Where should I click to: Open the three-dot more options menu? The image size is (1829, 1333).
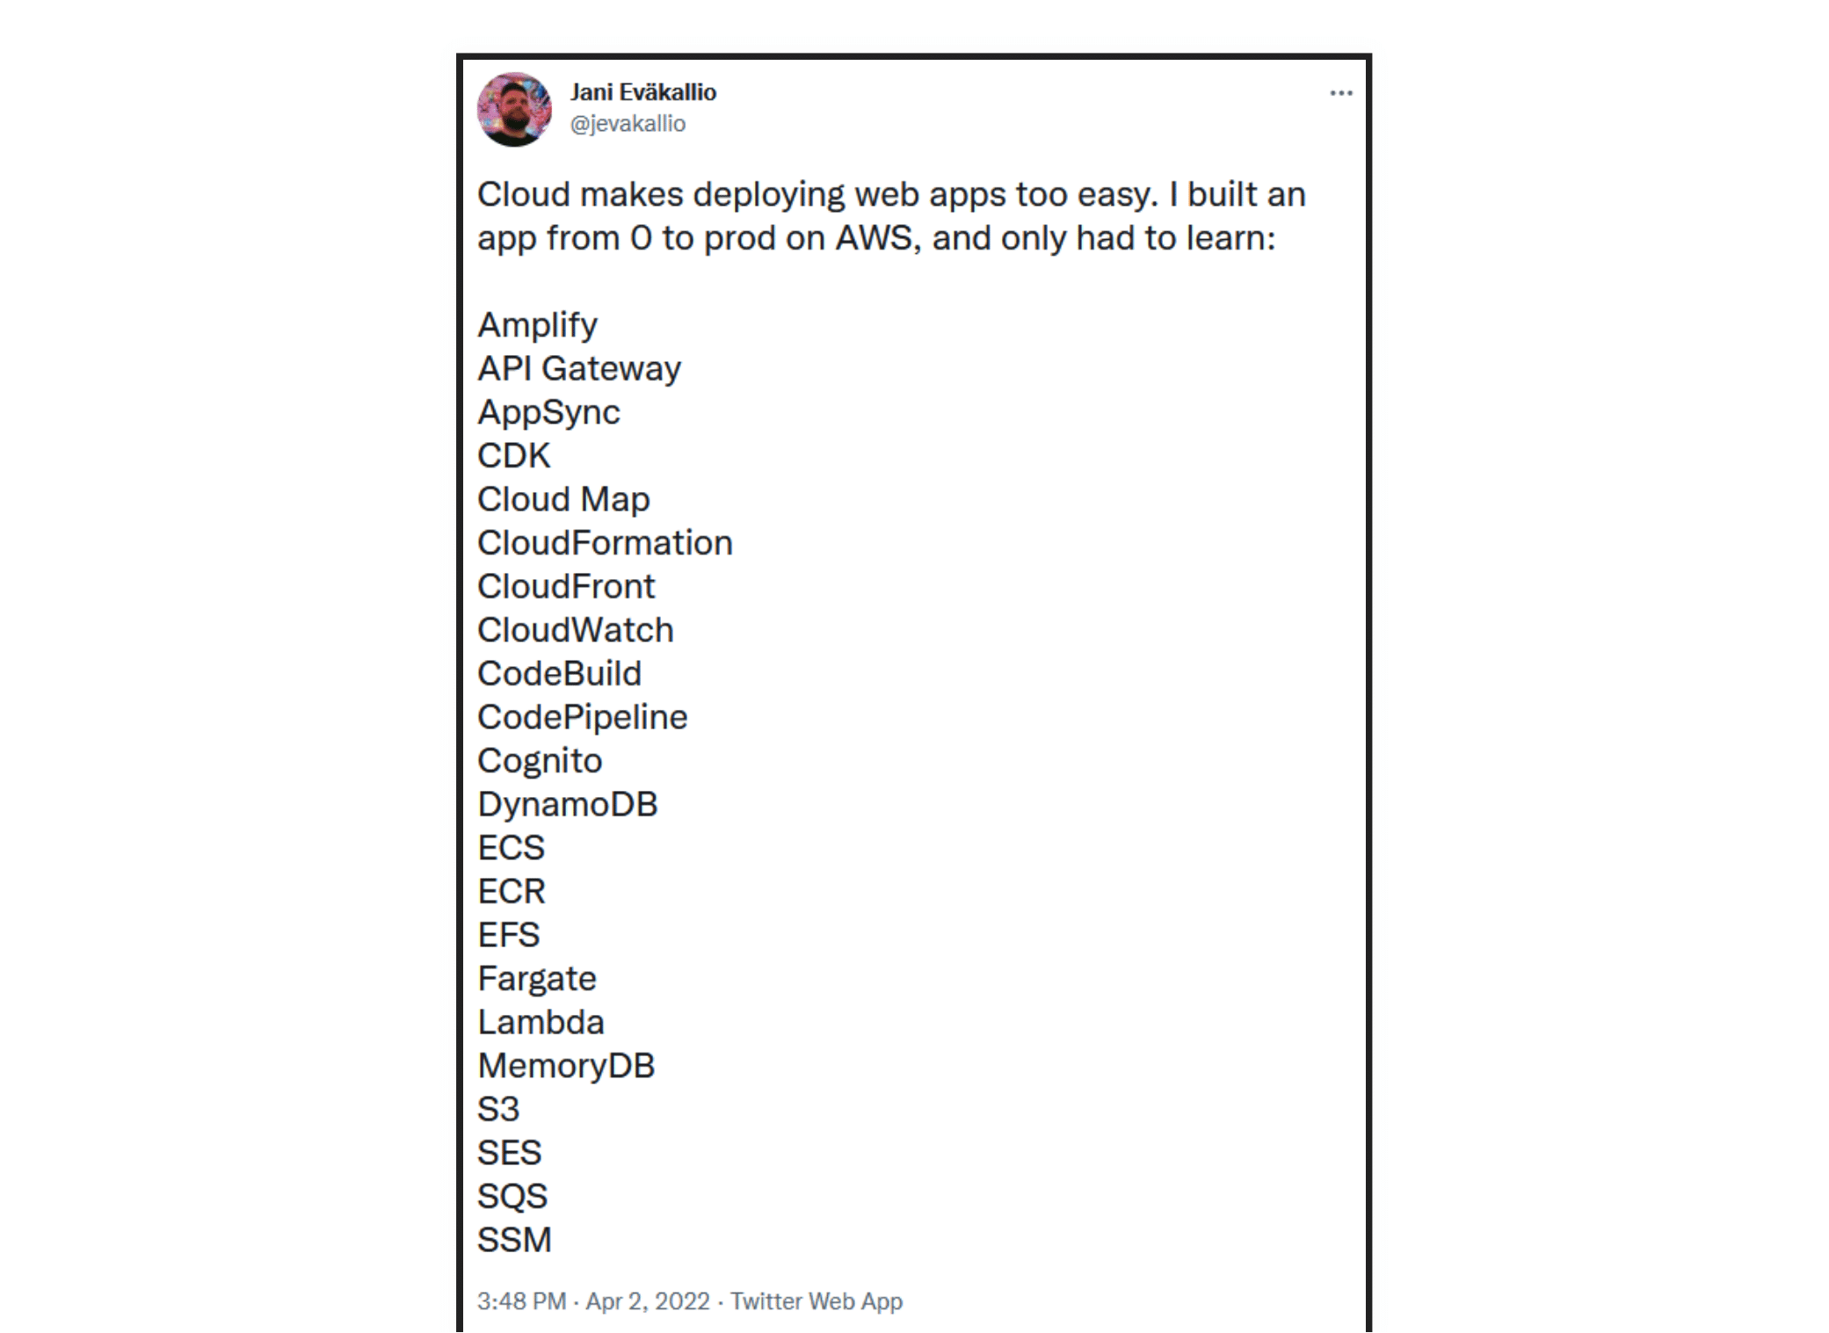pos(1340,93)
